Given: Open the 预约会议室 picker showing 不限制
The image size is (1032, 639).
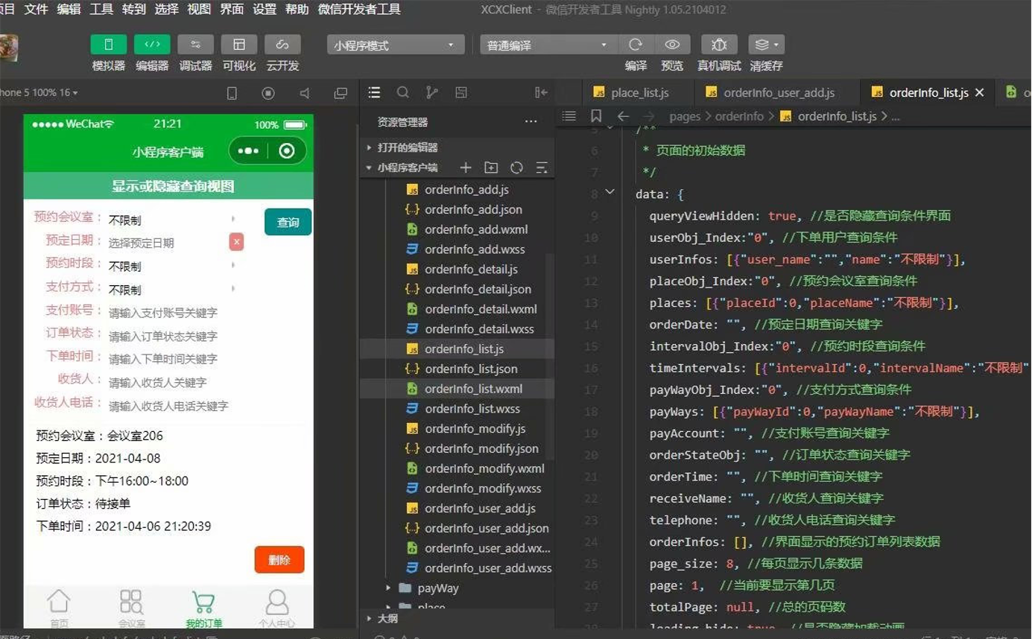Looking at the screenshot, I should click(172, 220).
